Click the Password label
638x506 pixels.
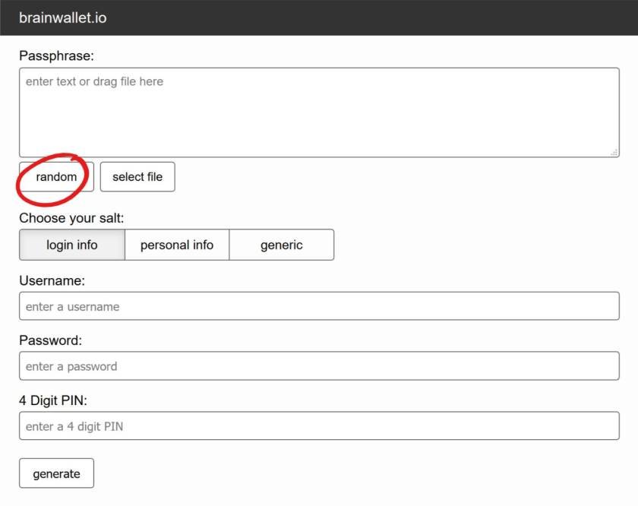[50, 340]
